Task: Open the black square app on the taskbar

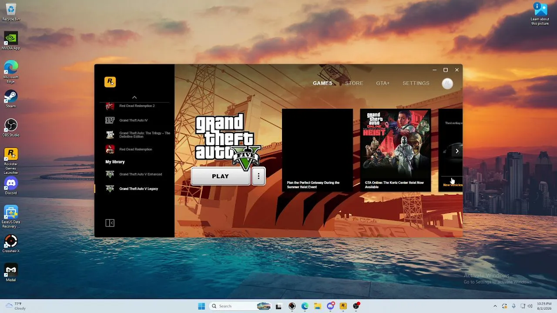Action: [278, 306]
